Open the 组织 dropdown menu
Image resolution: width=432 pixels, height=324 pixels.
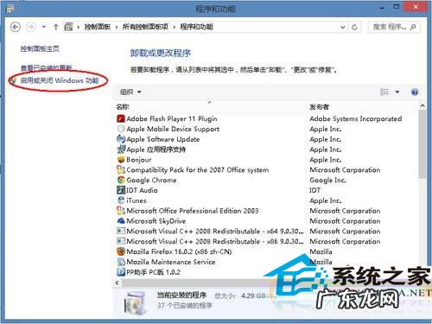tap(130, 92)
